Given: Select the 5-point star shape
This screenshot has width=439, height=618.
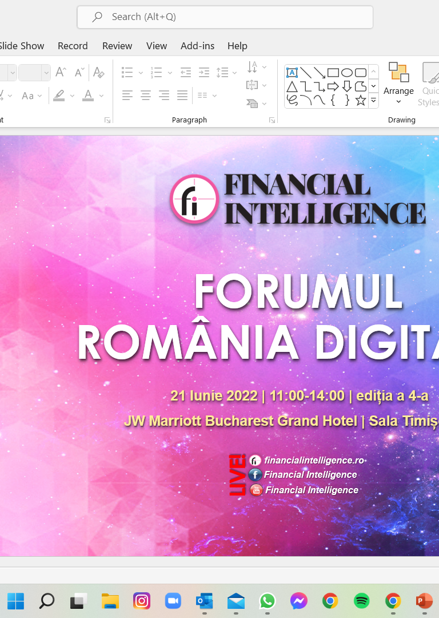Looking at the screenshot, I should click(360, 100).
